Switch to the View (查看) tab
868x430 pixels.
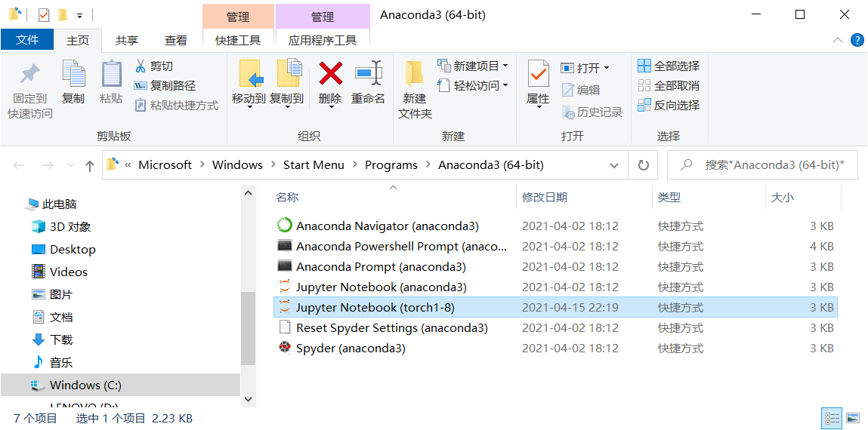coord(176,40)
